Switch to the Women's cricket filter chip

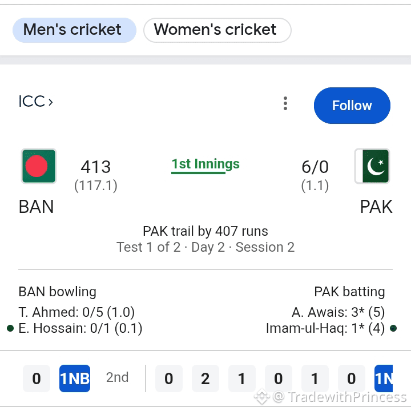click(217, 30)
